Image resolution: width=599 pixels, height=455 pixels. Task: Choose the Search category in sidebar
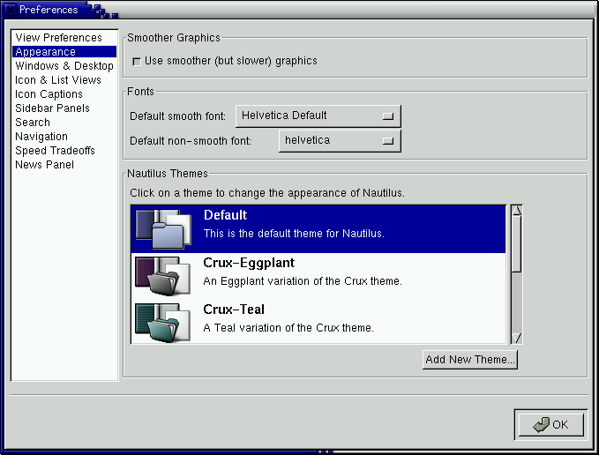(x=33, y=123)
